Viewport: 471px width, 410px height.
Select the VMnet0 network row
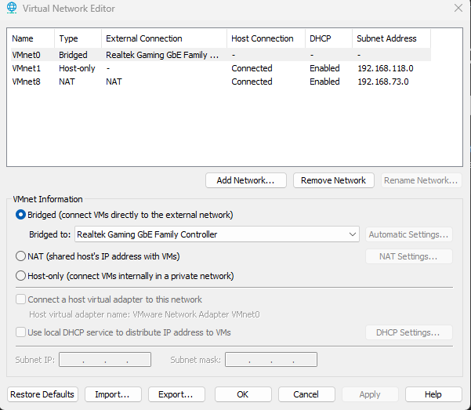coord(221,55)
